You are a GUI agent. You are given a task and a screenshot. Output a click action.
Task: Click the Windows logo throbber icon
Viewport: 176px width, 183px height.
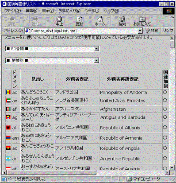169,11
